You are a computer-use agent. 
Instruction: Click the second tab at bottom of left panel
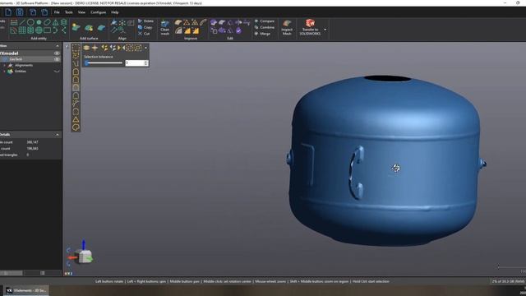(43, 273)
